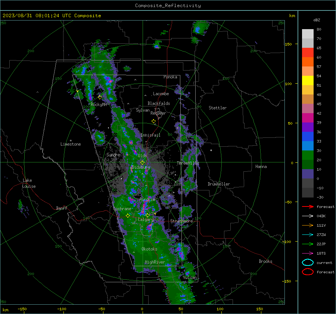Screen dimensions: 336x314
Task: Click the ThreeHills city label
Action: [188, 163]
